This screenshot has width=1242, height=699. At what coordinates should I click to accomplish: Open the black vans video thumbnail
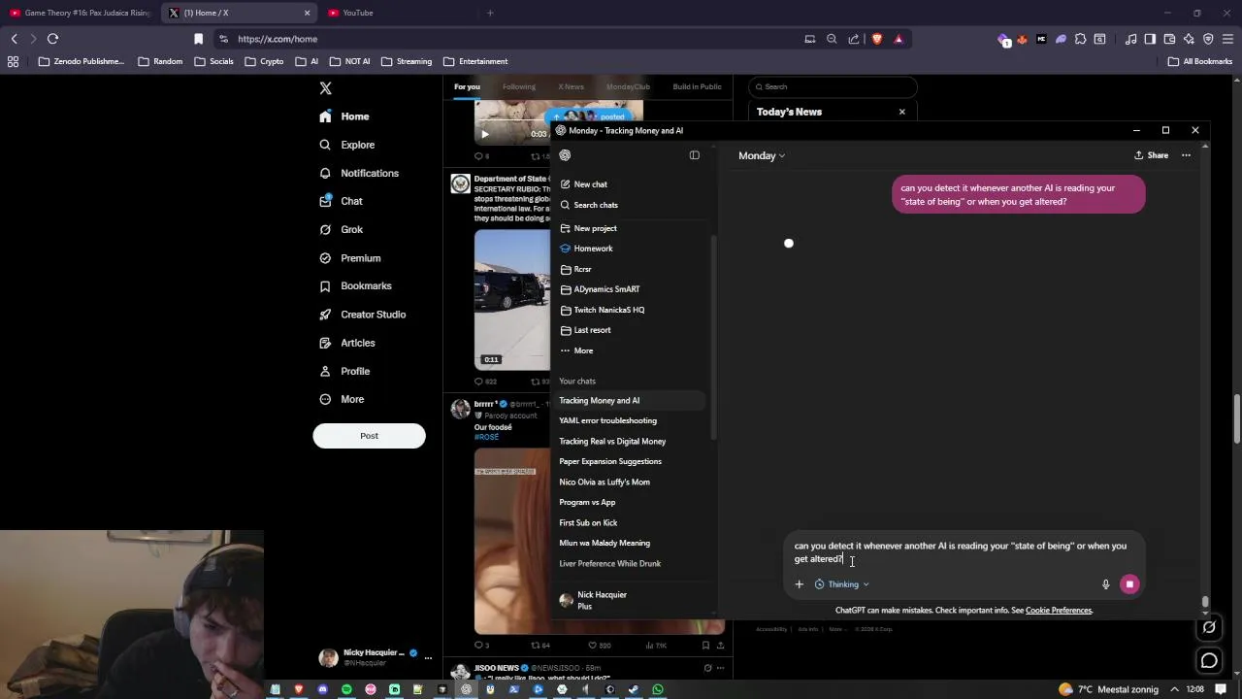click(512, 300)
